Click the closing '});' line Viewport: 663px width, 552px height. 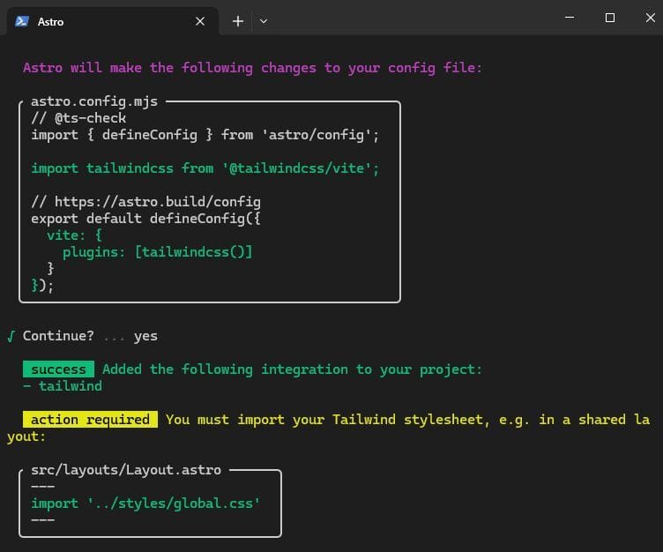click(x=42, y=286)
